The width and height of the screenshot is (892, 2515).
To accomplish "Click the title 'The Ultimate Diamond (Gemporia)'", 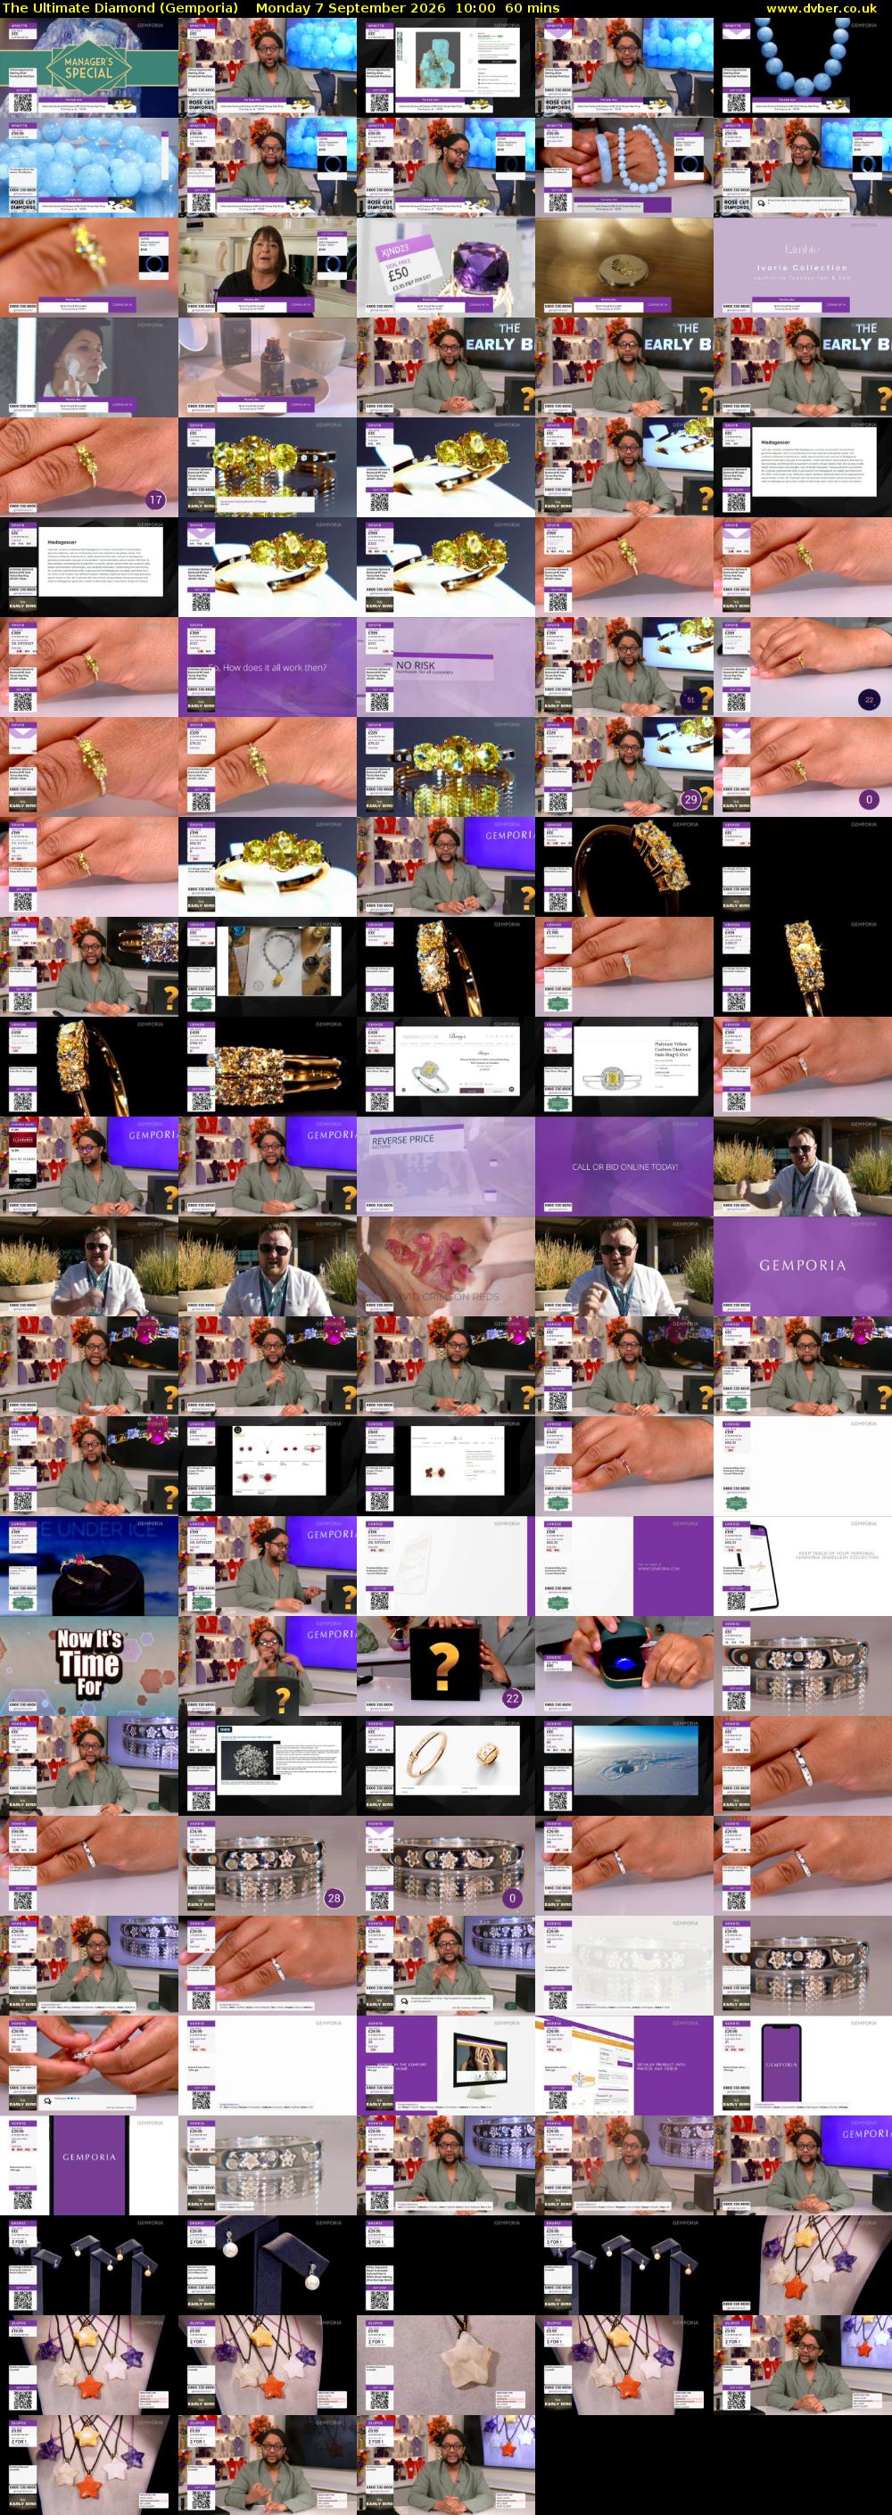I will pos(121,8).
